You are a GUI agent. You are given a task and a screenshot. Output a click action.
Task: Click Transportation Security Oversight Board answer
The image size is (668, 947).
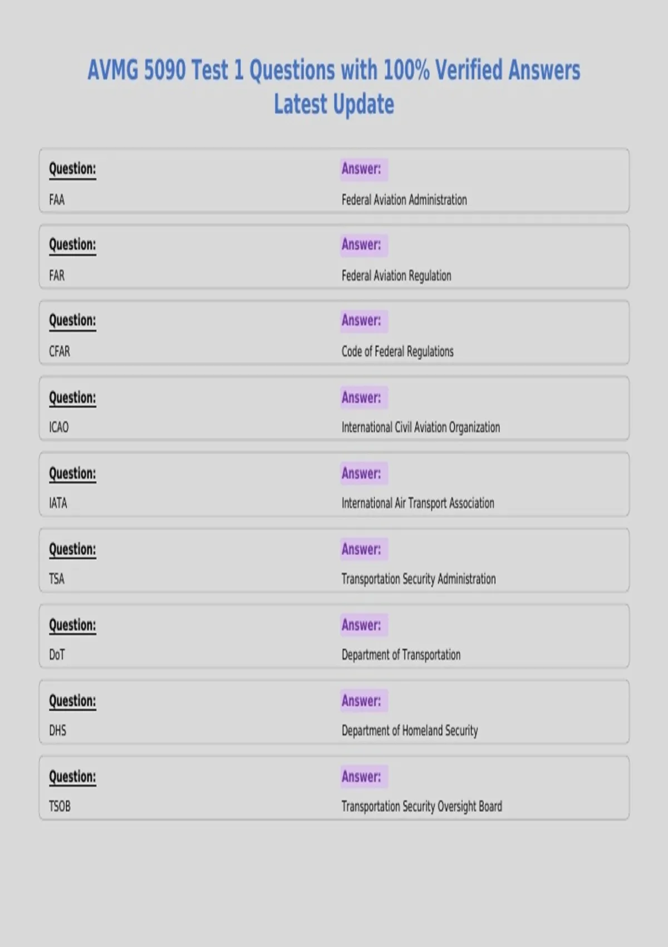point(422,806)
